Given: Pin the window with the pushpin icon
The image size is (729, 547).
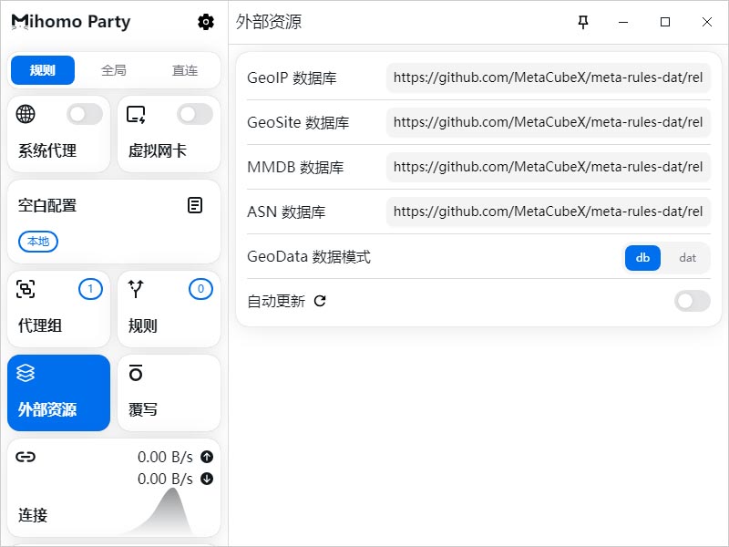Looking at the screenshot, I should click(x=583, y=22).
